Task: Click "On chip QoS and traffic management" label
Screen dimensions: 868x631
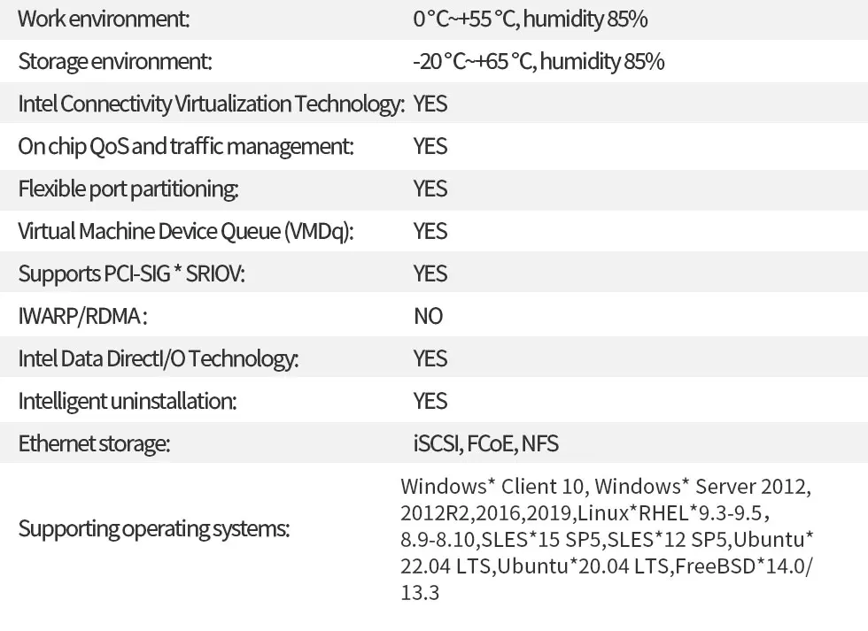Action: (186, 146)
